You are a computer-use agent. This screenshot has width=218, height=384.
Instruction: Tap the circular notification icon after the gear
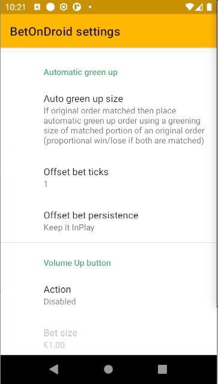[77, 7]
